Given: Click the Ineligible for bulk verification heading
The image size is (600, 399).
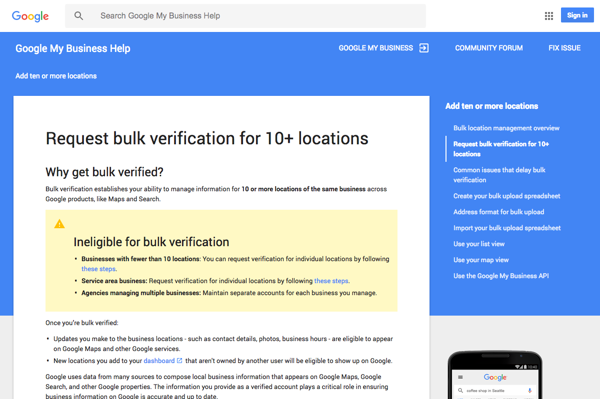Looking at the screenshot, I should click(151, 242).
